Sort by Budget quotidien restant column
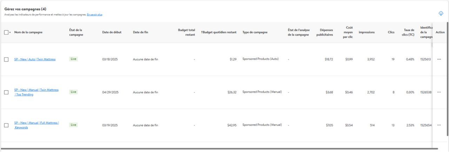 [x=219, y=32]
